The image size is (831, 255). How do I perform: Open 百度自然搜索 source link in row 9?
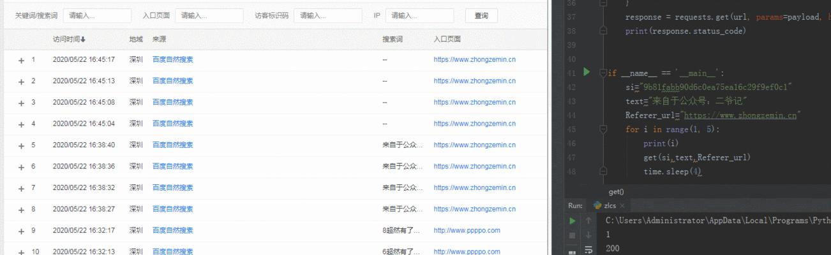tap(172, 231)
